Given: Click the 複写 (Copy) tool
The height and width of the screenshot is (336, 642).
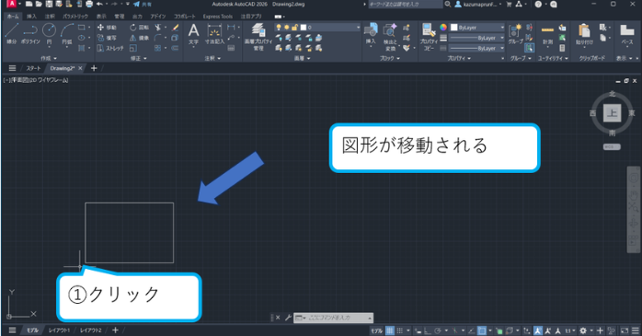Looking at the screenshot, I should click(x=107, y=38).
